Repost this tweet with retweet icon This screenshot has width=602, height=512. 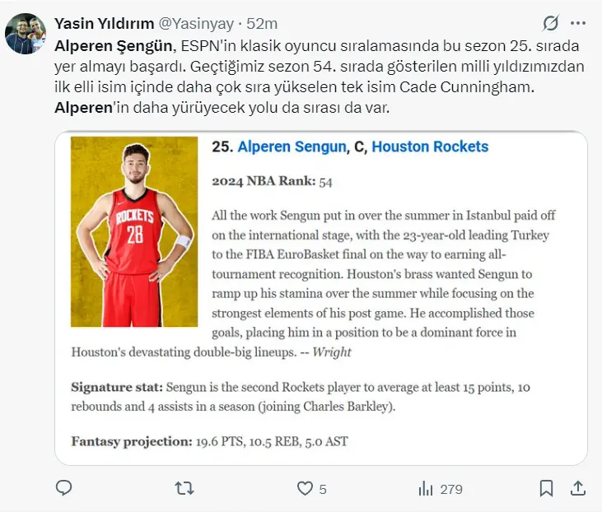click(185, 488)
